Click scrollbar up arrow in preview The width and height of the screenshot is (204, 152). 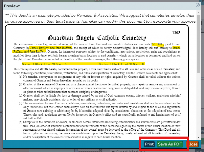tap(198, 12)
